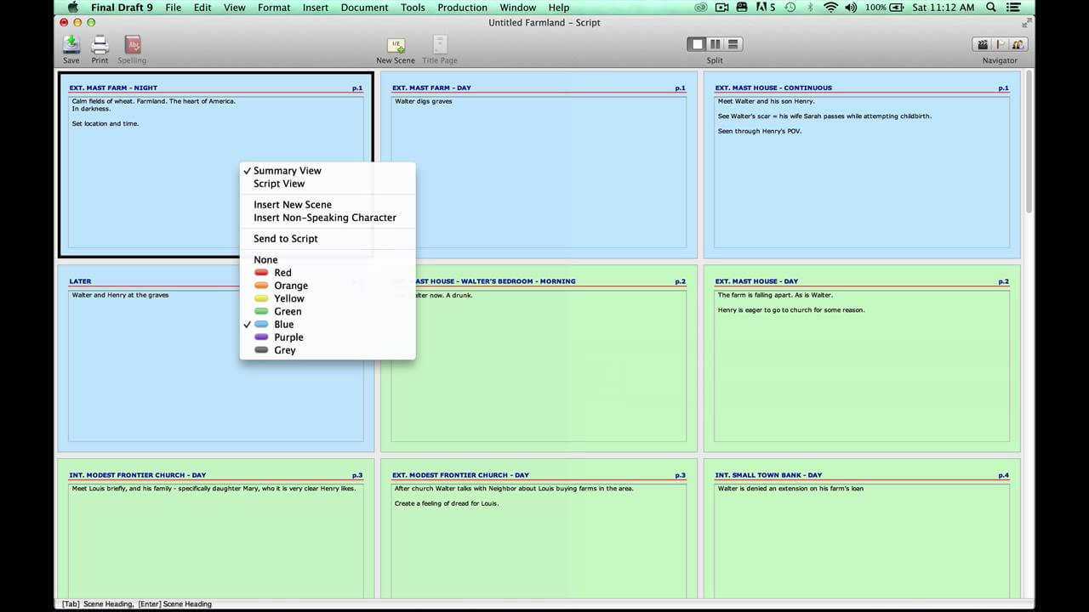Select the EXT. MAST HOUSE - CONTINUOUS card

pyautogui.click(x=862, y=165)
